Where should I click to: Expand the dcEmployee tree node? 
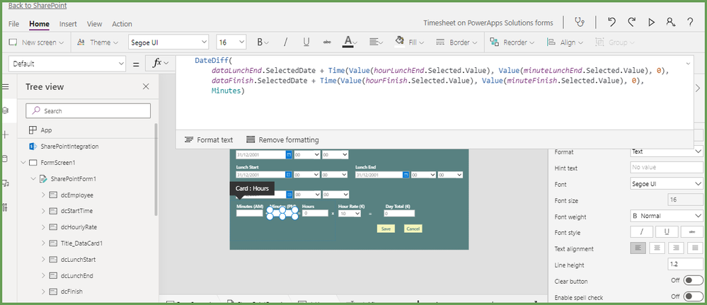[x=43, y=195]
